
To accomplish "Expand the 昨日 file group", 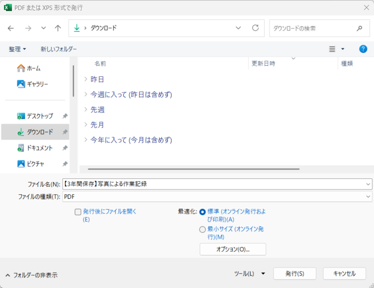I will [86, 79].
